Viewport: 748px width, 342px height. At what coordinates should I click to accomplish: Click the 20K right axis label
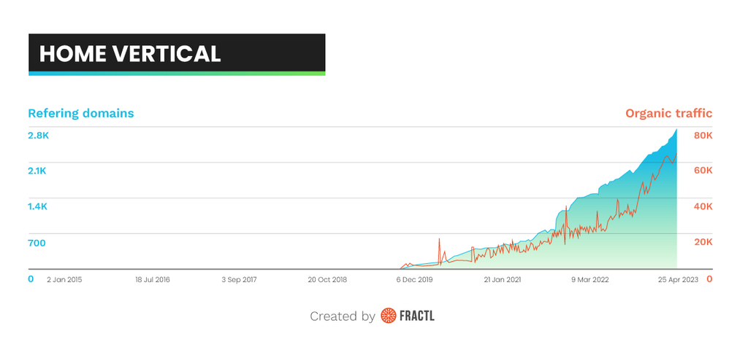click(703, 242)
